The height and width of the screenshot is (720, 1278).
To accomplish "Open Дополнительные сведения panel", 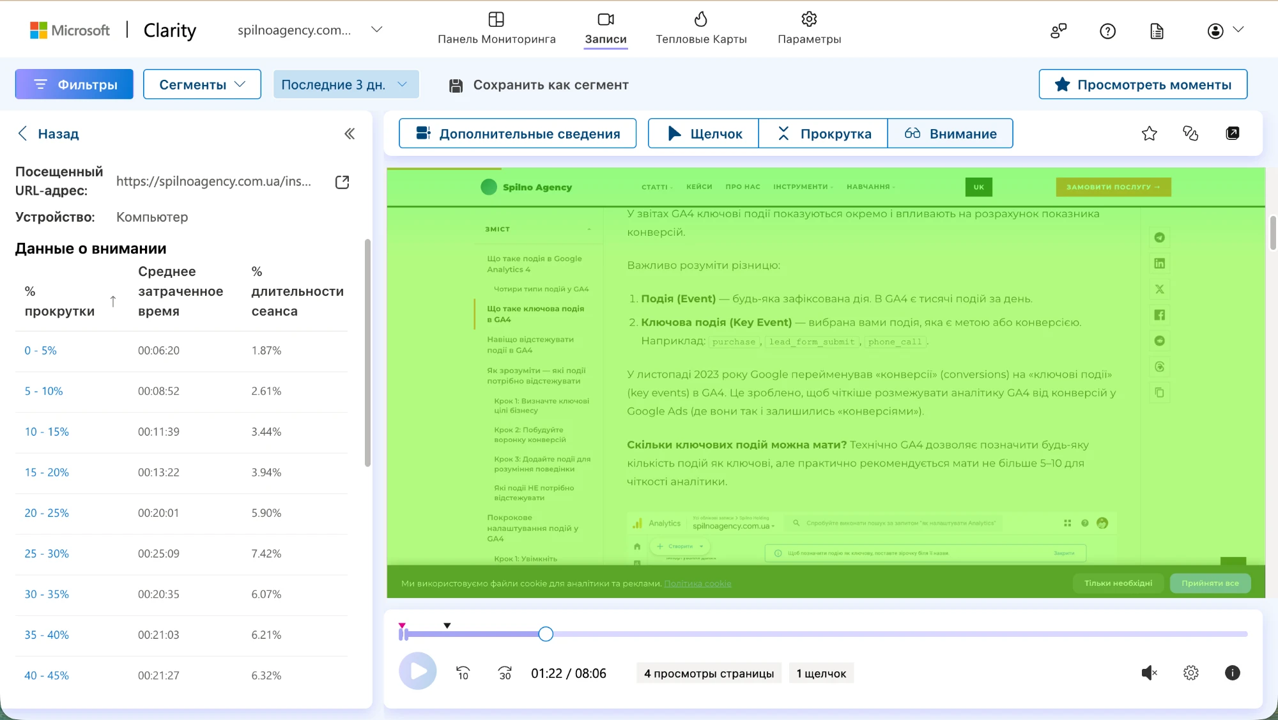I will [518, 134].
